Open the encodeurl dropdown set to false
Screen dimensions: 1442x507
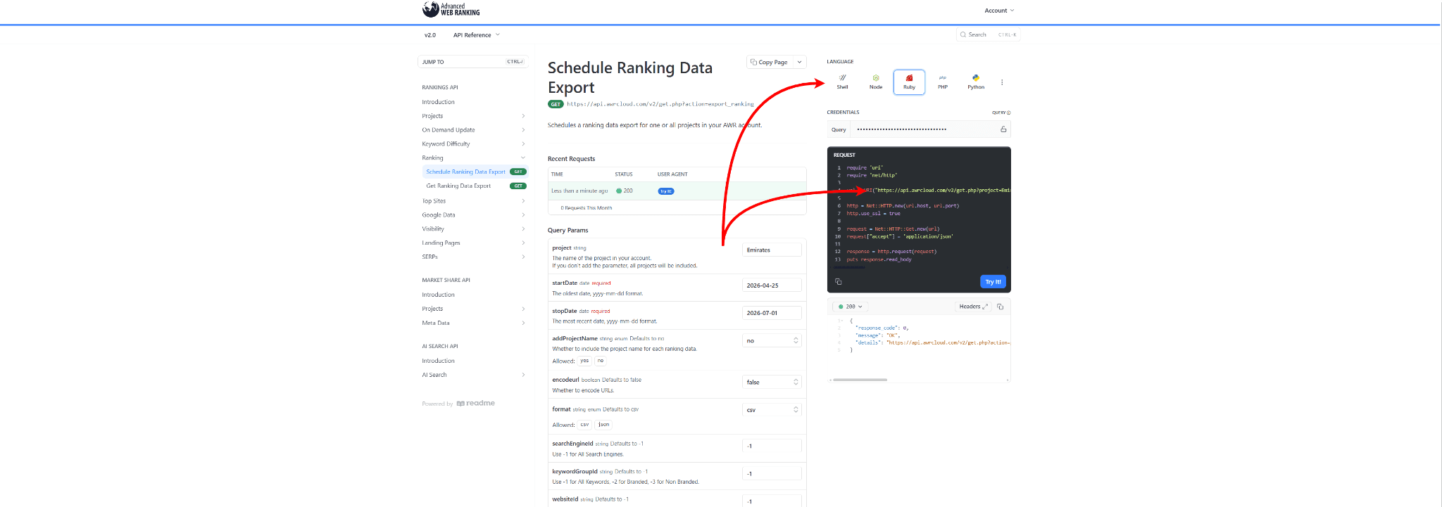coord(772,382)
